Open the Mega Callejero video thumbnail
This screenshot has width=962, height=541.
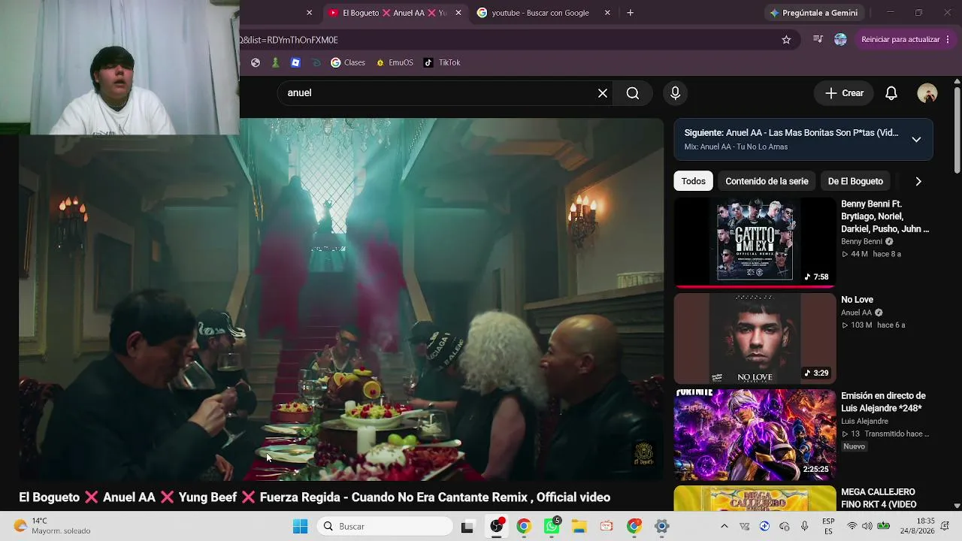tap(755, 498)
